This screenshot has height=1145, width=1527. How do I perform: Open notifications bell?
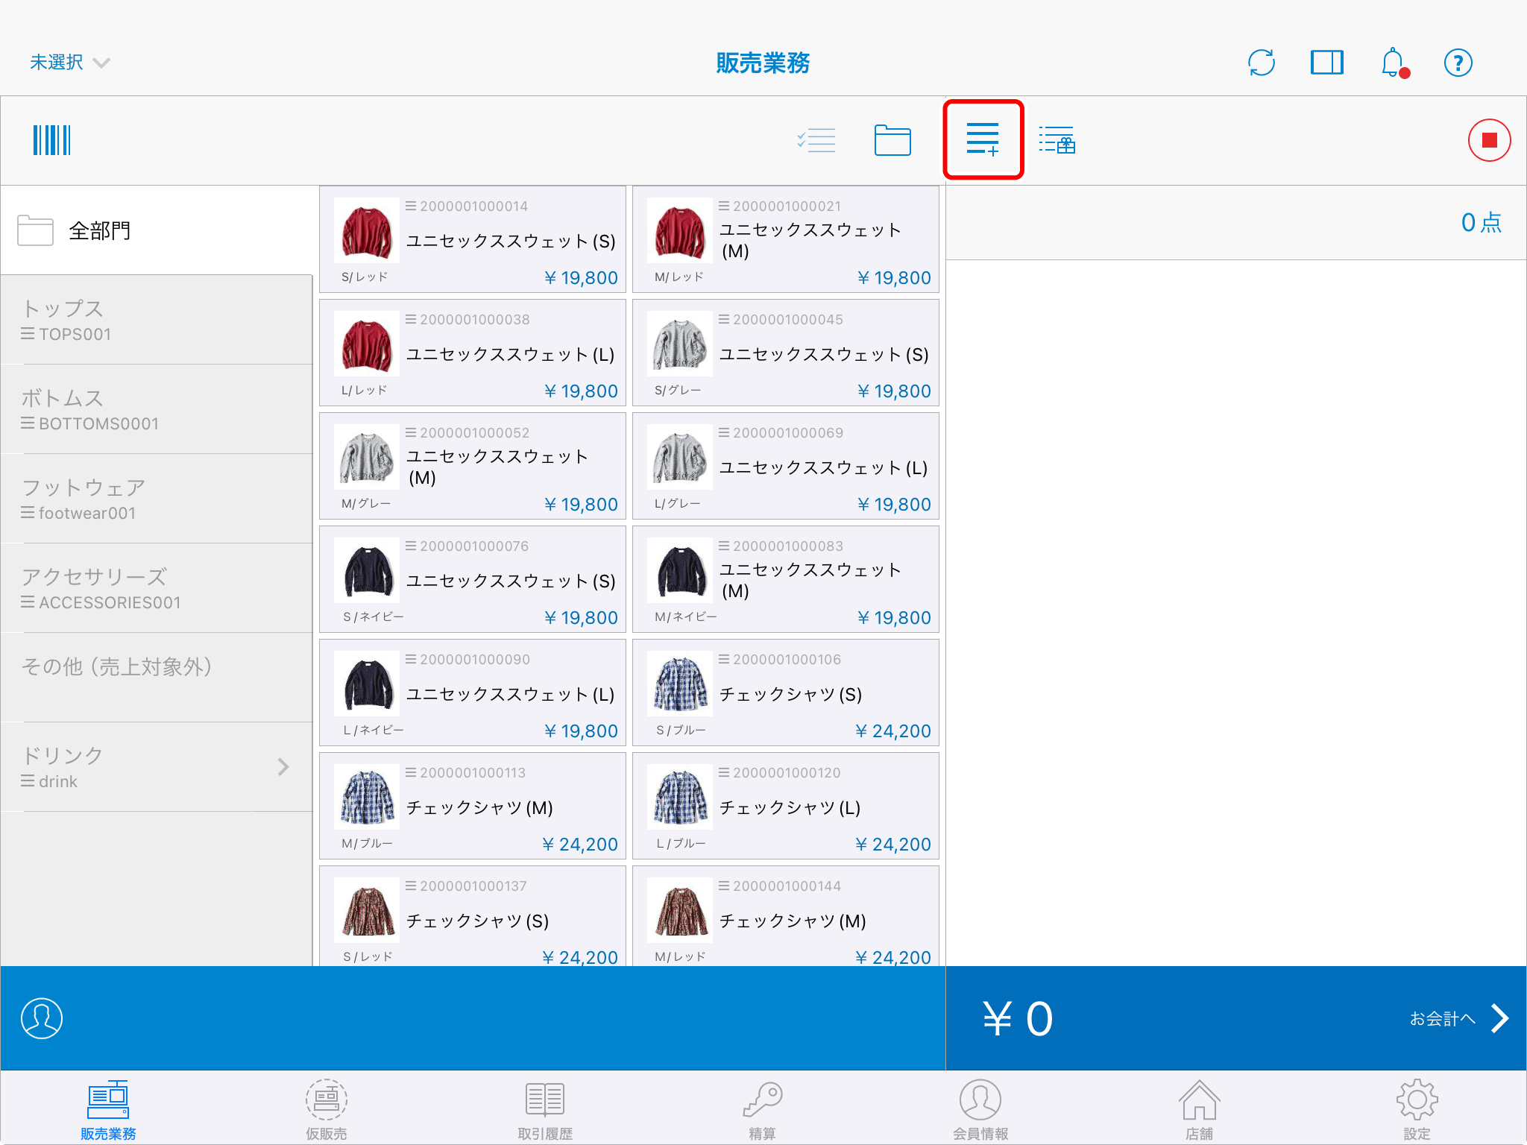(1394, 63)
